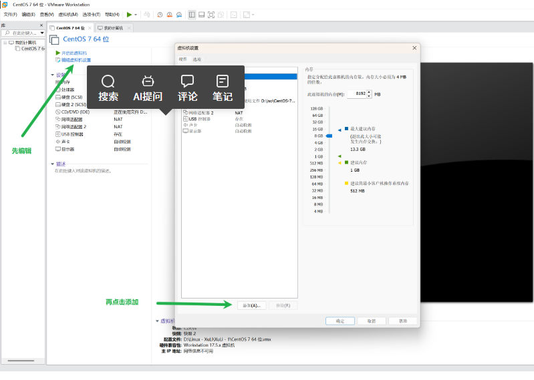Click 搜索 in the dark popup toolbar
Image resolution: width=534 pixels, height=380 pixels.
[108, 87]
